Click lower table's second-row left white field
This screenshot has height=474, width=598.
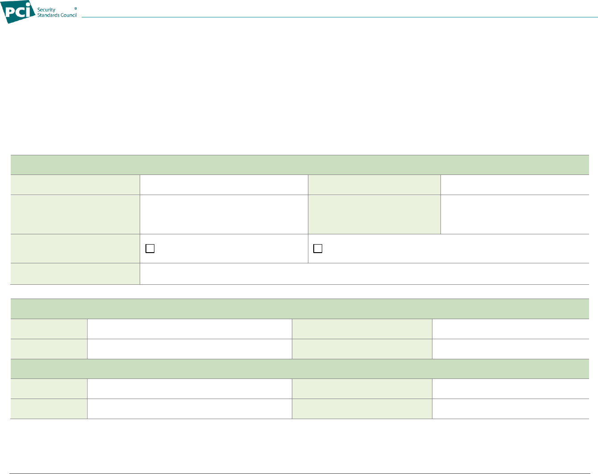tap(189, 349)
